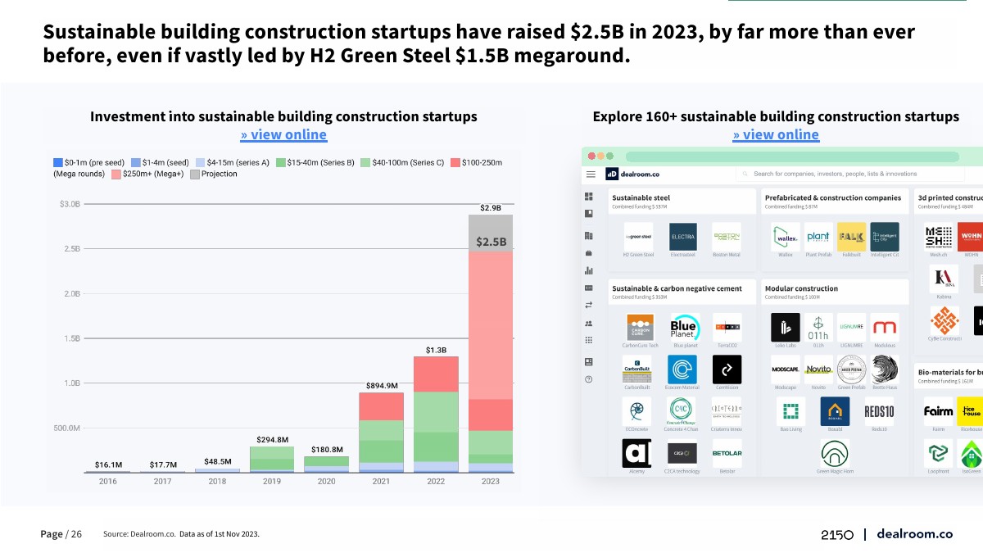Click the help question mark icon
The height and width of the screenshot is (553, 983).
(588, 378)
